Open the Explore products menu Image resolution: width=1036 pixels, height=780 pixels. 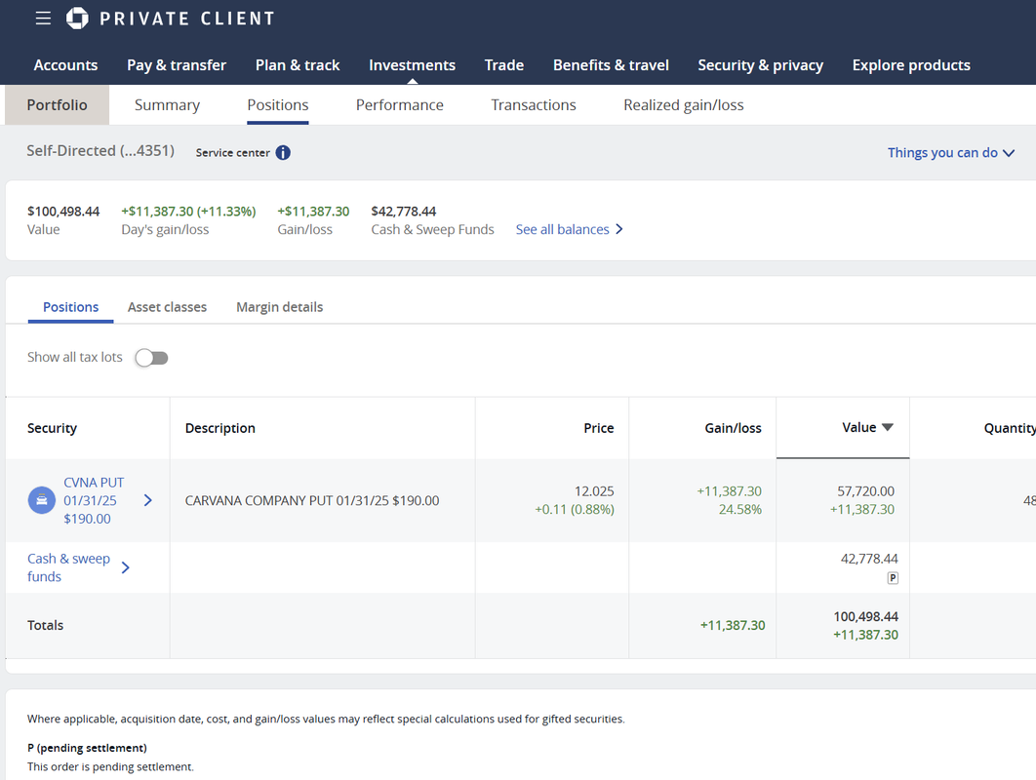(911, 65)
